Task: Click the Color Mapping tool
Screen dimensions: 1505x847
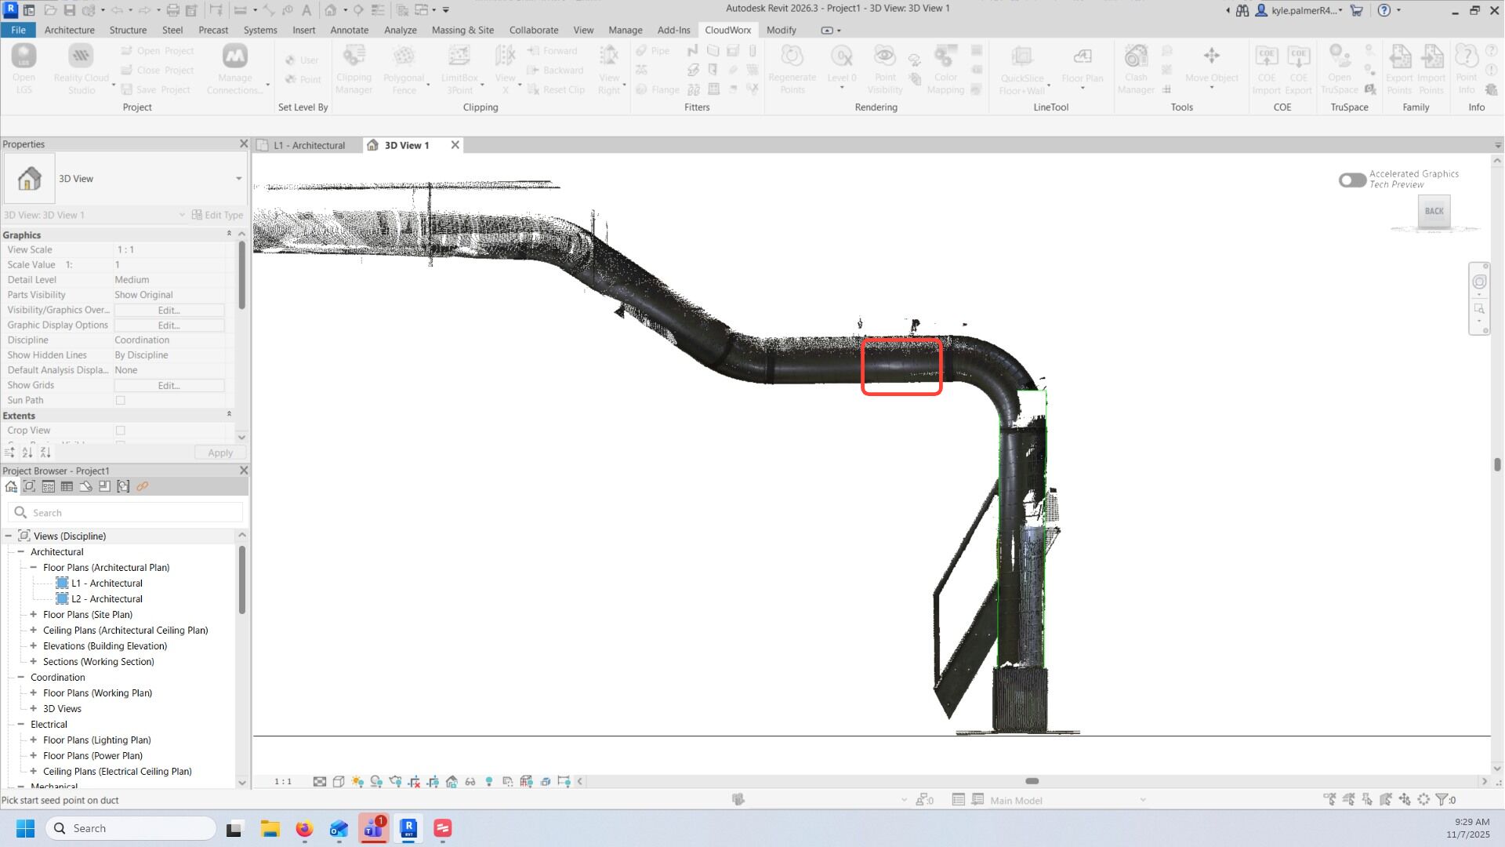Action: click(x=945, y=67)
